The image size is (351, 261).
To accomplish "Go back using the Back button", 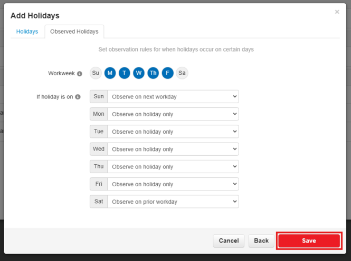I will coord(261,240).
